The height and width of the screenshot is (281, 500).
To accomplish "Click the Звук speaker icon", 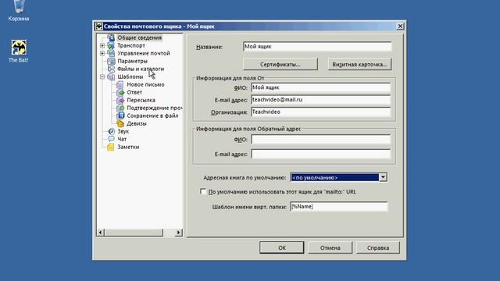I will (x=111, y=131).
